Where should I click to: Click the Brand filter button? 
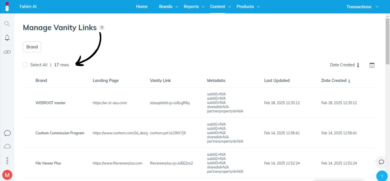pos(32,47)
